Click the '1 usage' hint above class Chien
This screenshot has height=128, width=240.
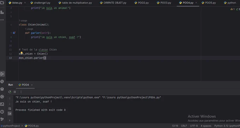click(x=23, y=21)
